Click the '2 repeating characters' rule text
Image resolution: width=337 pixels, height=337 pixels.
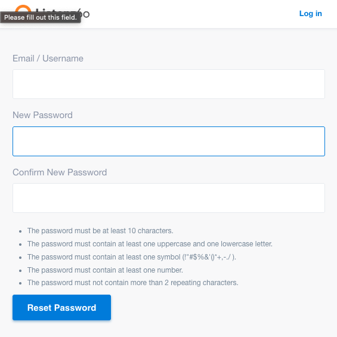[132, 283]
